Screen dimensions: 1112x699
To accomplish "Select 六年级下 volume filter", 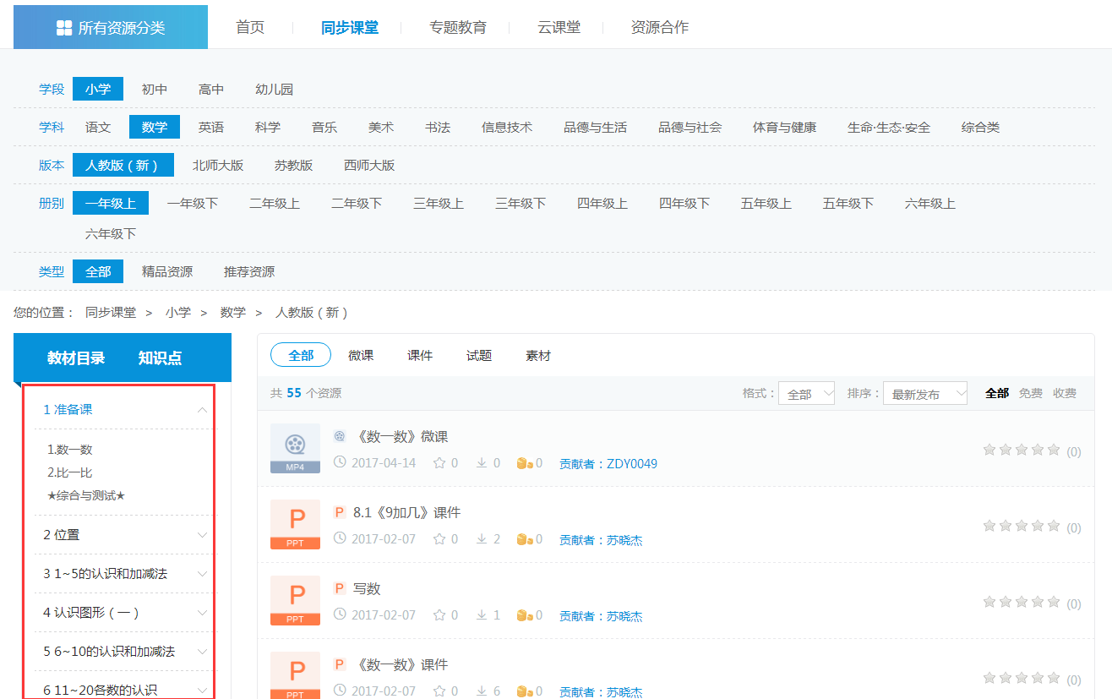I will click(111, 233).
